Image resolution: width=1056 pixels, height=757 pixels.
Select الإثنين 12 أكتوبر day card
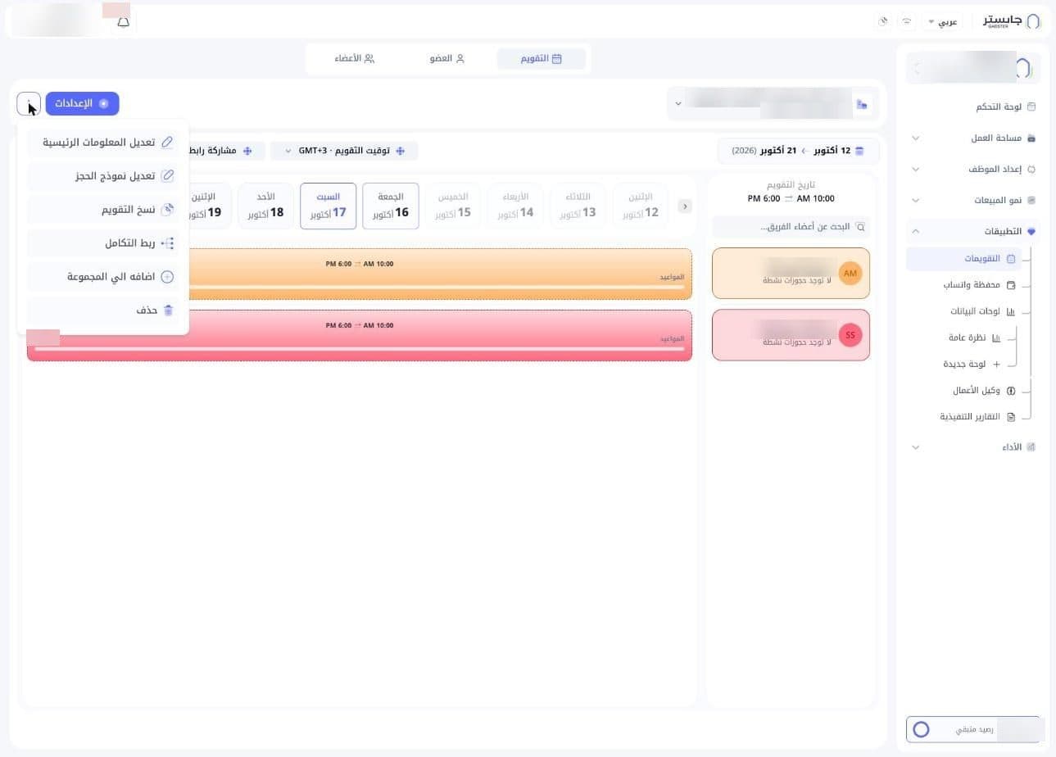[x=641, y=206]
